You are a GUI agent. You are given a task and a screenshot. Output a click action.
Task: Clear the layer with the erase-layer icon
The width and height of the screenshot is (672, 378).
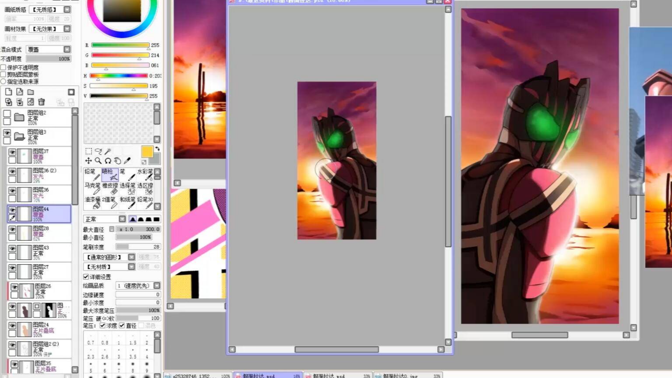click(31, 102)
